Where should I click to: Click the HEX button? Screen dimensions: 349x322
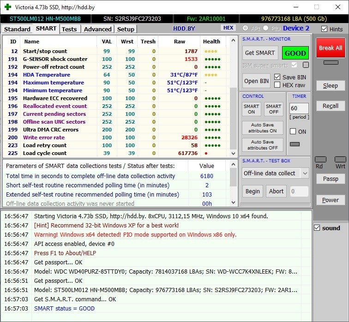tap(228, 28)
